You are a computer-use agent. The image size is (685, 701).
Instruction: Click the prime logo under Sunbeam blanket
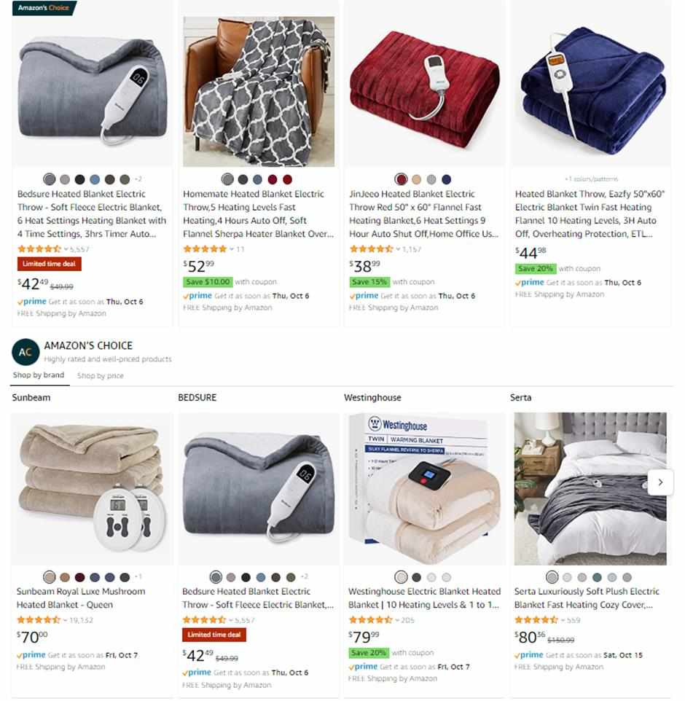point(31,655)
